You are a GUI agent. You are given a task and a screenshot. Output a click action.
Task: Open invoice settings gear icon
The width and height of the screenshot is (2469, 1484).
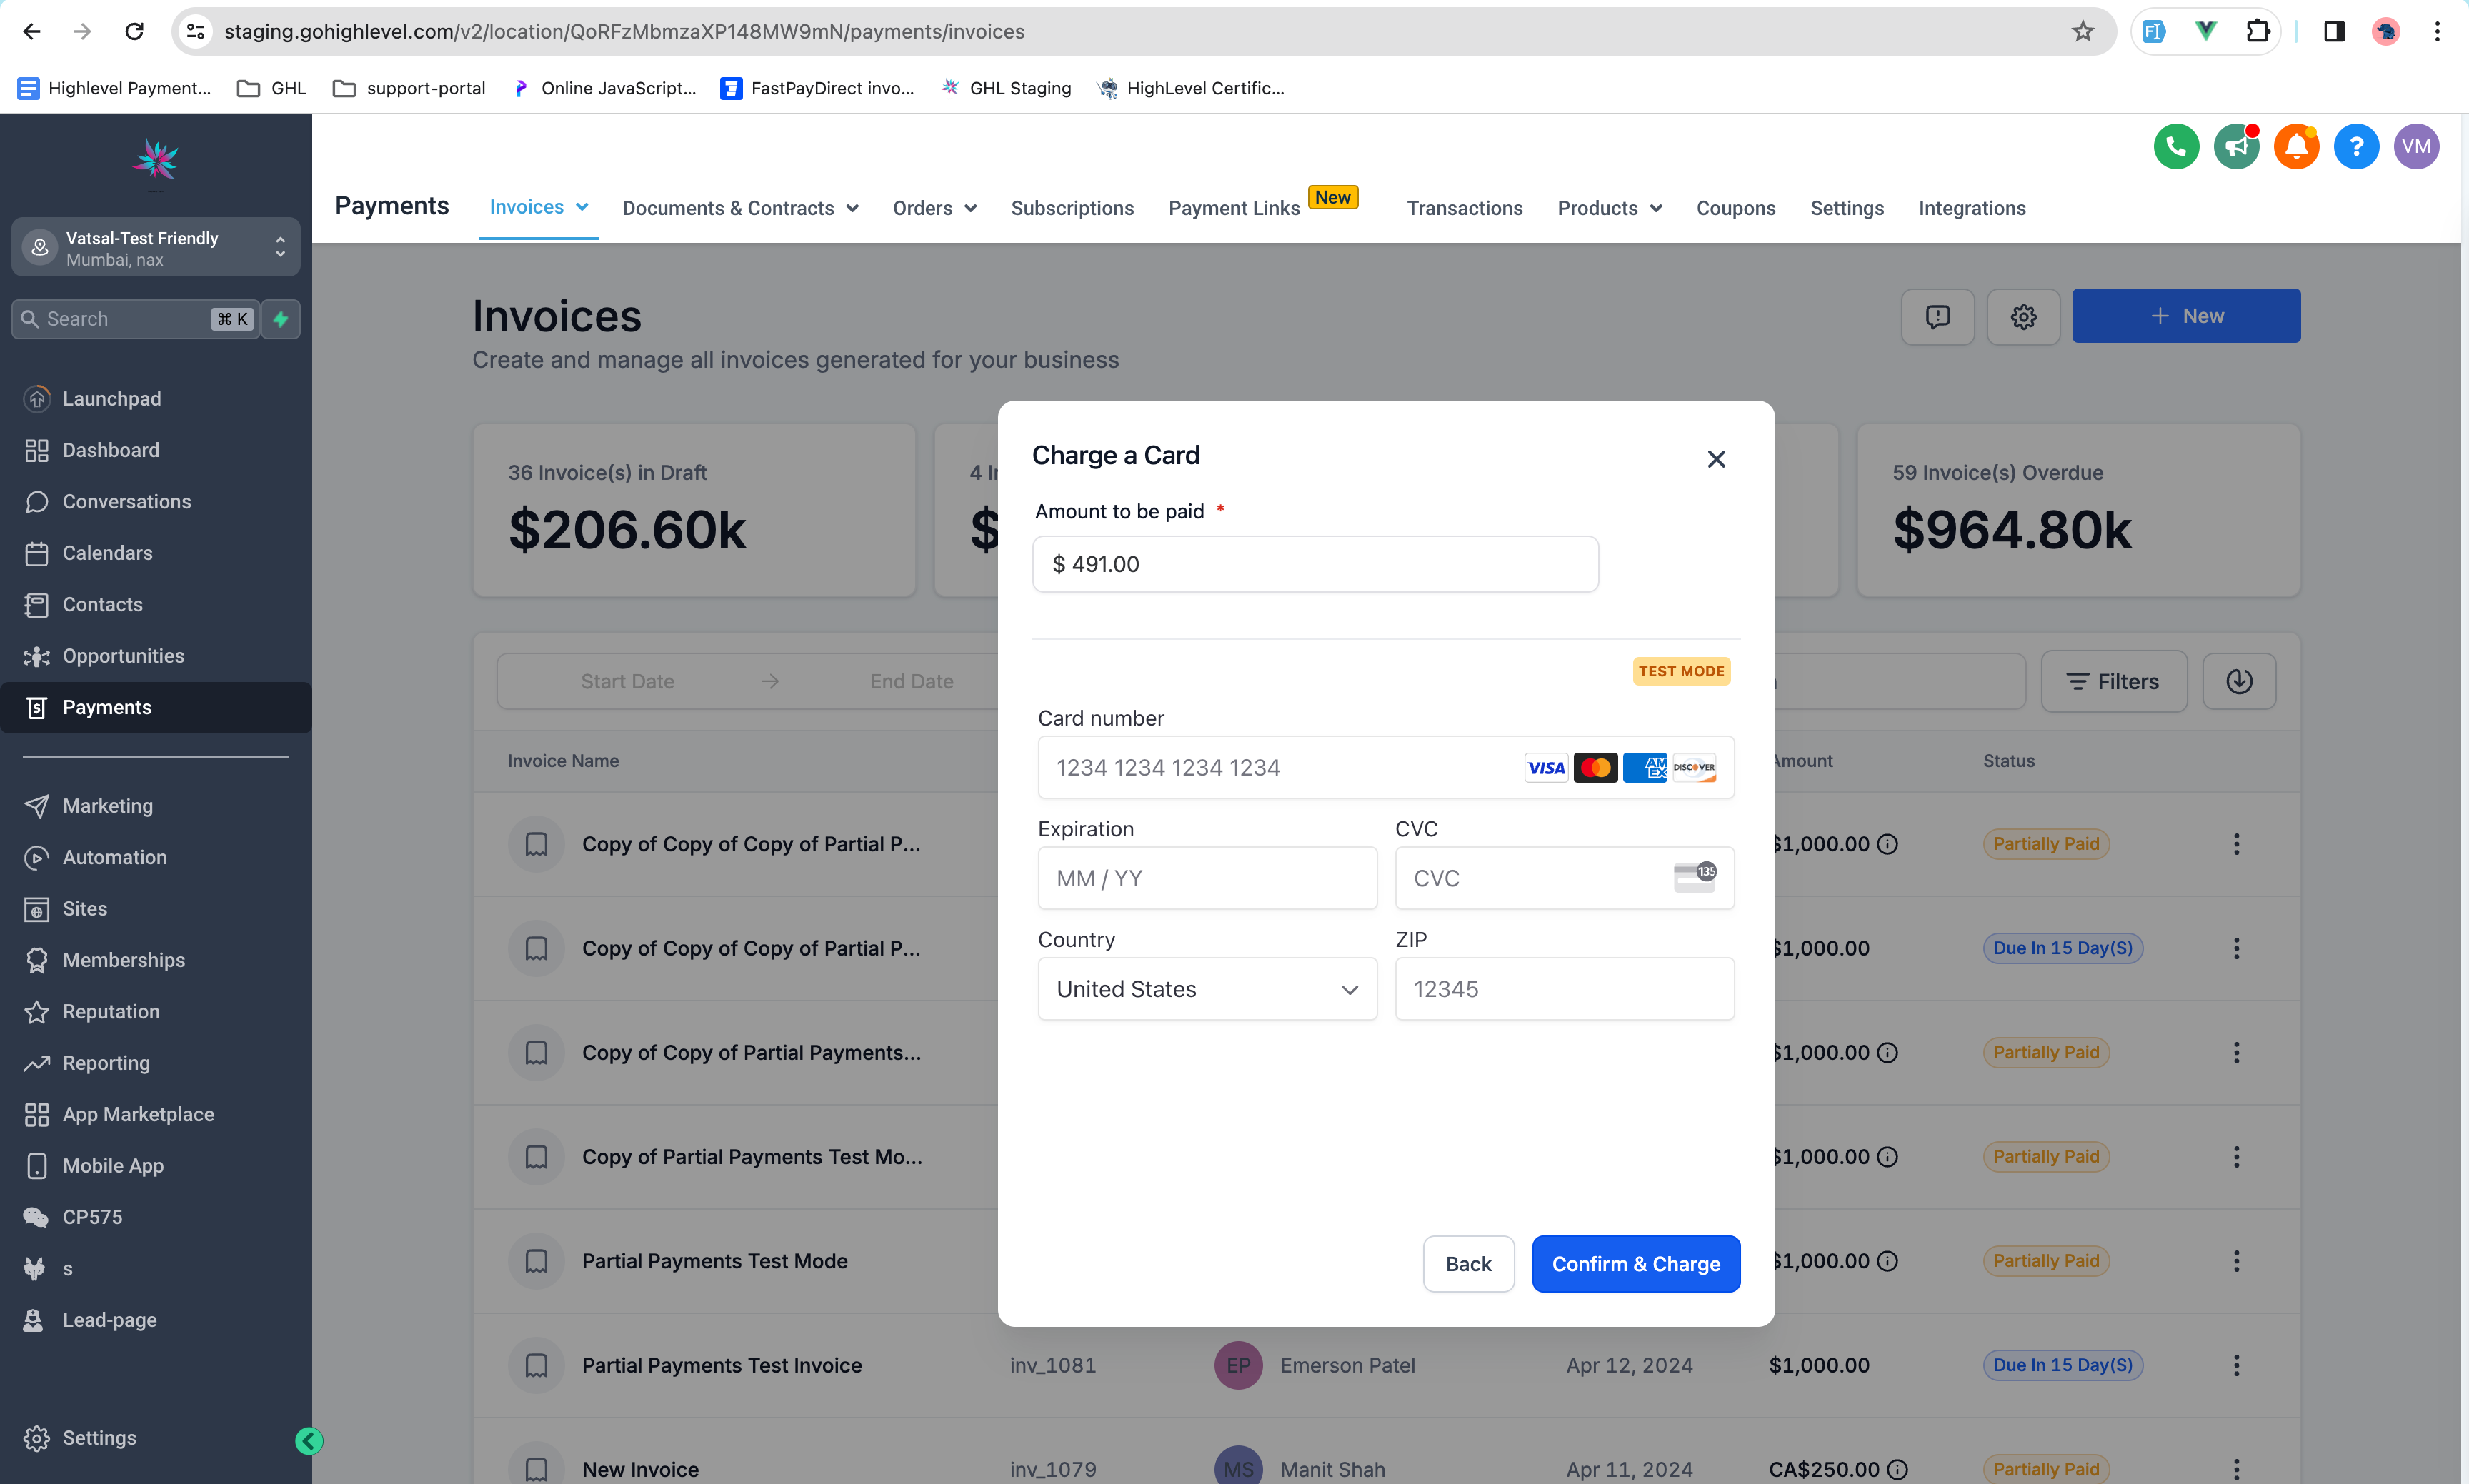tap(2022, 317)
